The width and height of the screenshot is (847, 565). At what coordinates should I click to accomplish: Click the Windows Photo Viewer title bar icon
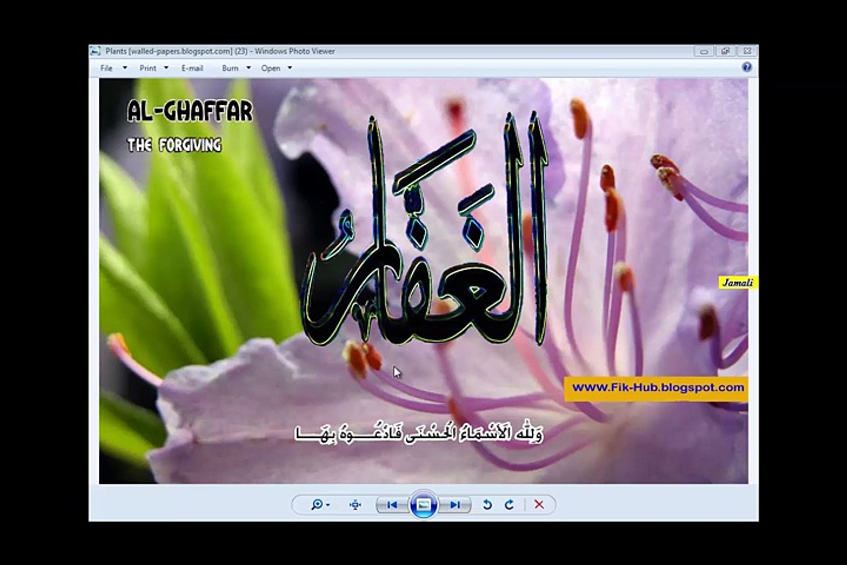coord(95,51)
